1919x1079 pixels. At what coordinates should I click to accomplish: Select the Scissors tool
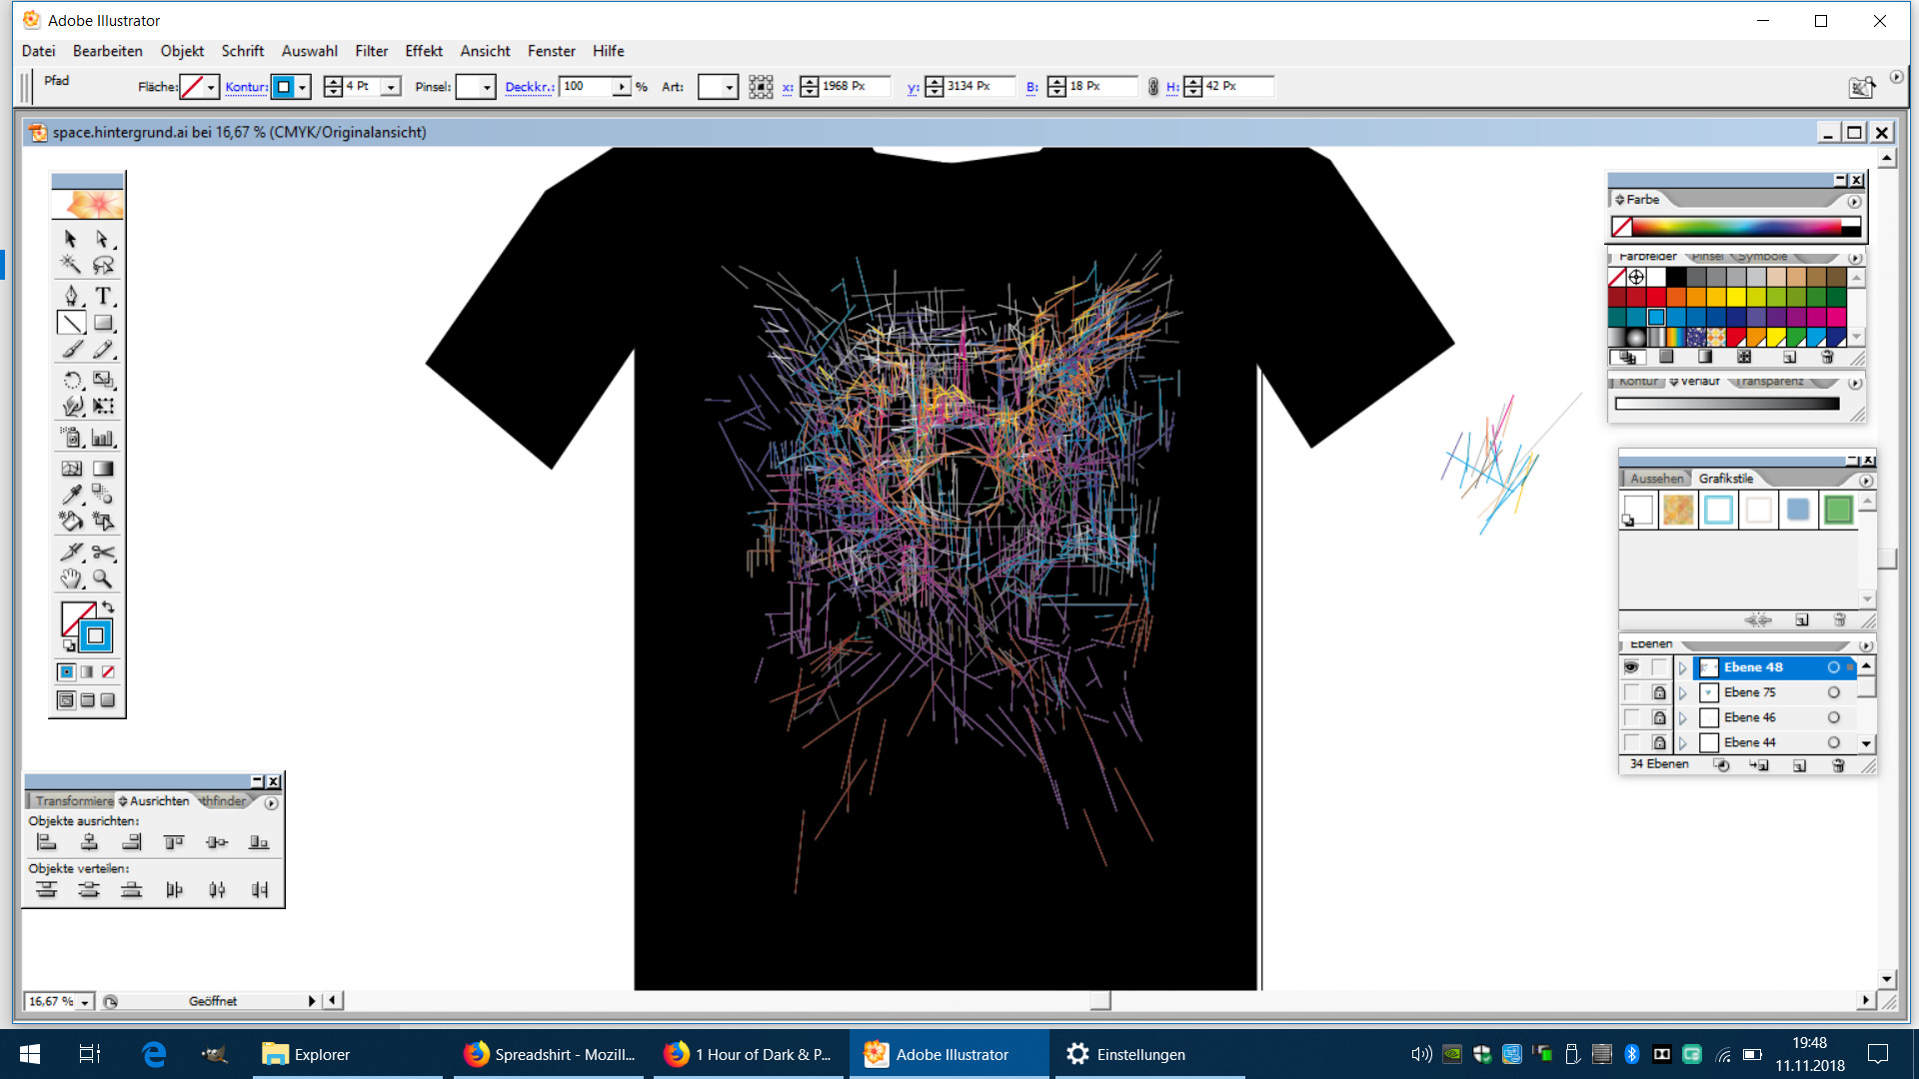[103, 551]
